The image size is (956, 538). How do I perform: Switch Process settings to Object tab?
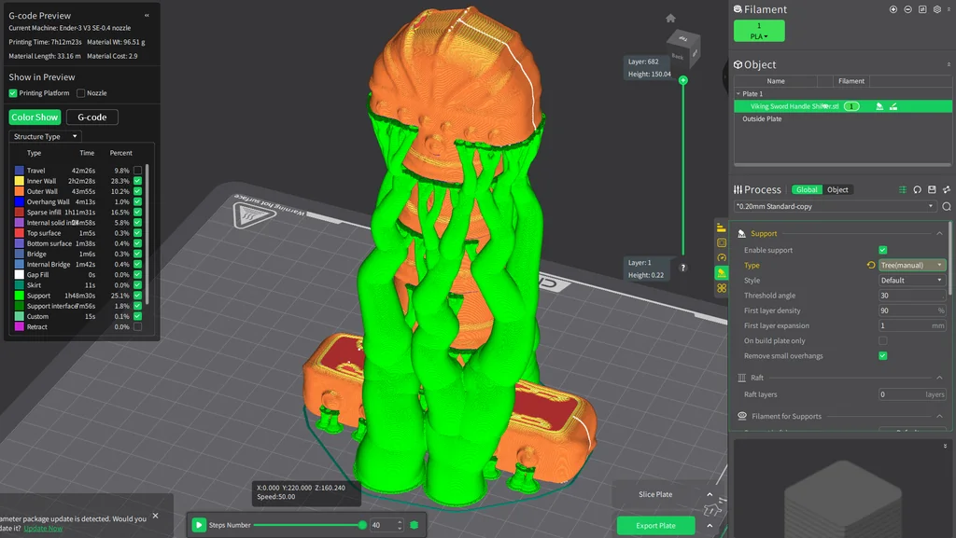coord(837,189)
